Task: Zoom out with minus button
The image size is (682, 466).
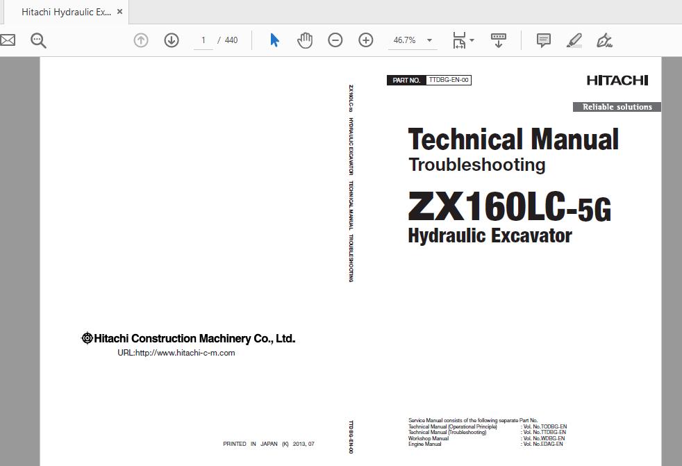Action: [x=335, y=40]
